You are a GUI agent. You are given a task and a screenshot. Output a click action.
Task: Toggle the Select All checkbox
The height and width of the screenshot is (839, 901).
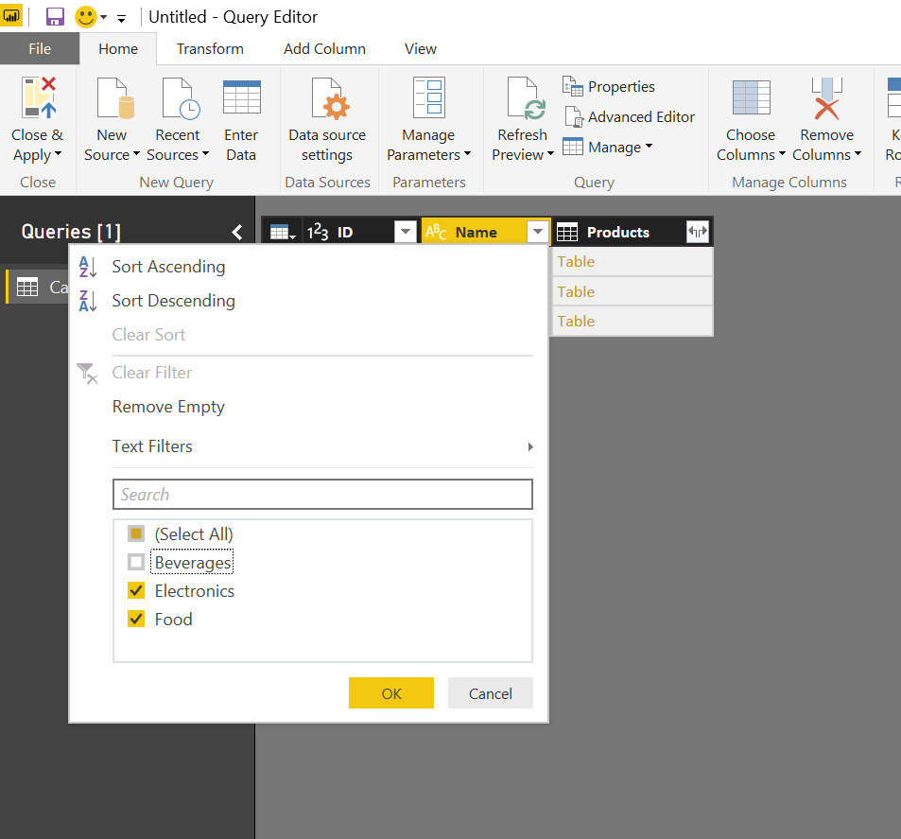[135, 533]
